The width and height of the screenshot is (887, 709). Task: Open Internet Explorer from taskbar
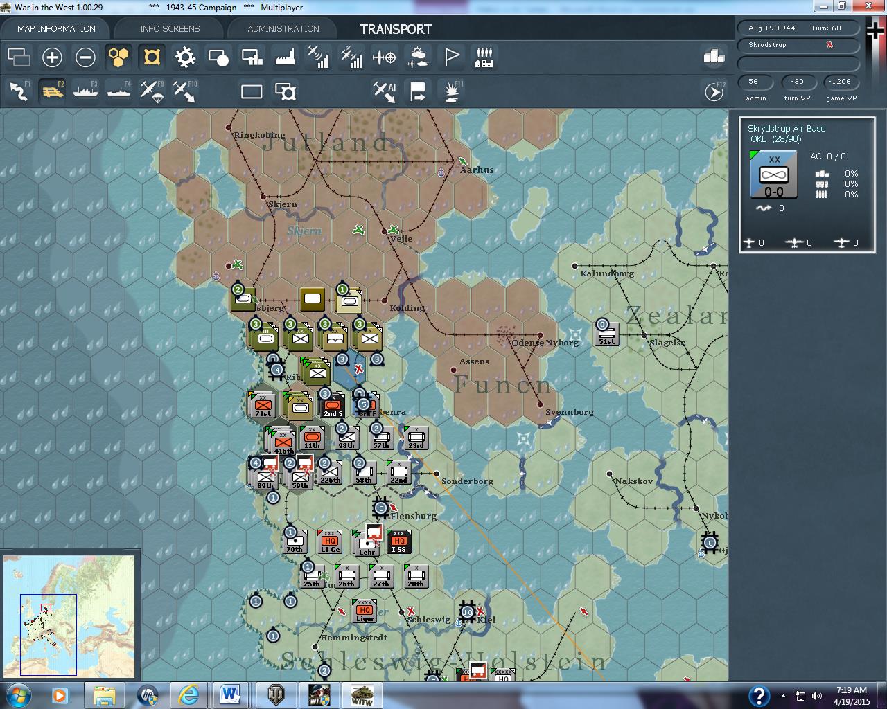(x=188, y=694)
